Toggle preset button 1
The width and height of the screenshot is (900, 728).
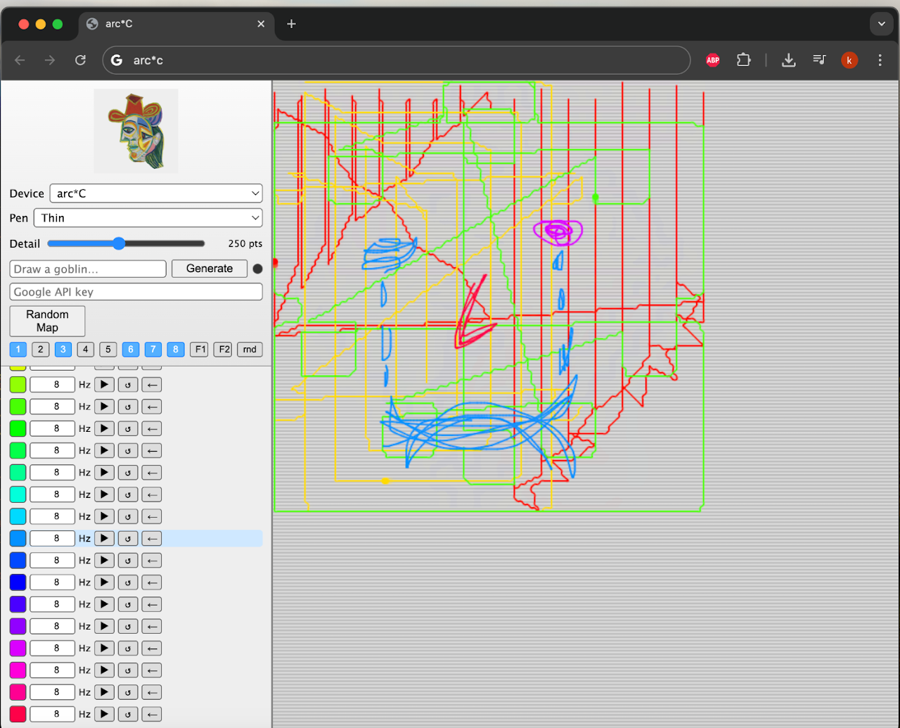point(18,350)
